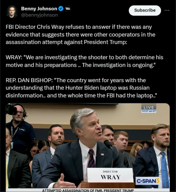This screenshot has height=192, width=176.
Task: Click the DIRECTOR WRAY nameplate
Action: coord(110,175)
